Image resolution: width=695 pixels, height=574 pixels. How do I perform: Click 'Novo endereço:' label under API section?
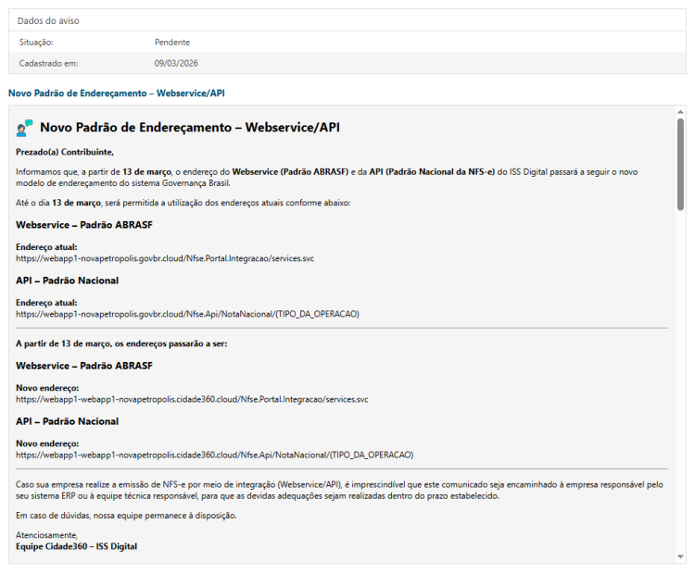(x=47, y=443)
